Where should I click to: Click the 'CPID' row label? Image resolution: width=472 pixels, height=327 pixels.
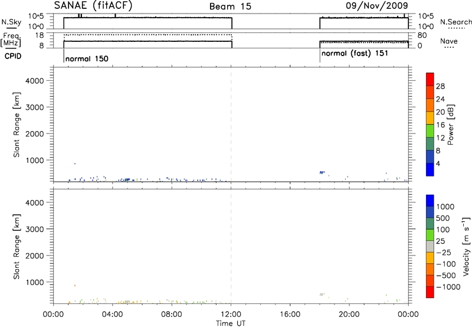(x=13, y=56)
